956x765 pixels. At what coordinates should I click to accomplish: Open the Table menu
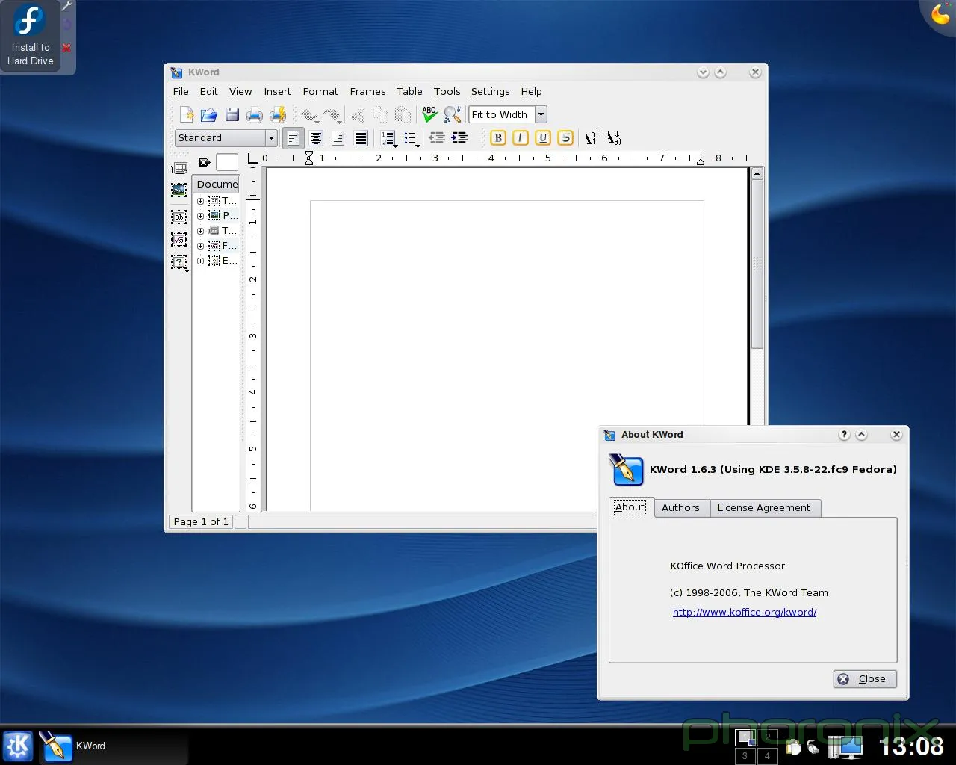[409, 91]
